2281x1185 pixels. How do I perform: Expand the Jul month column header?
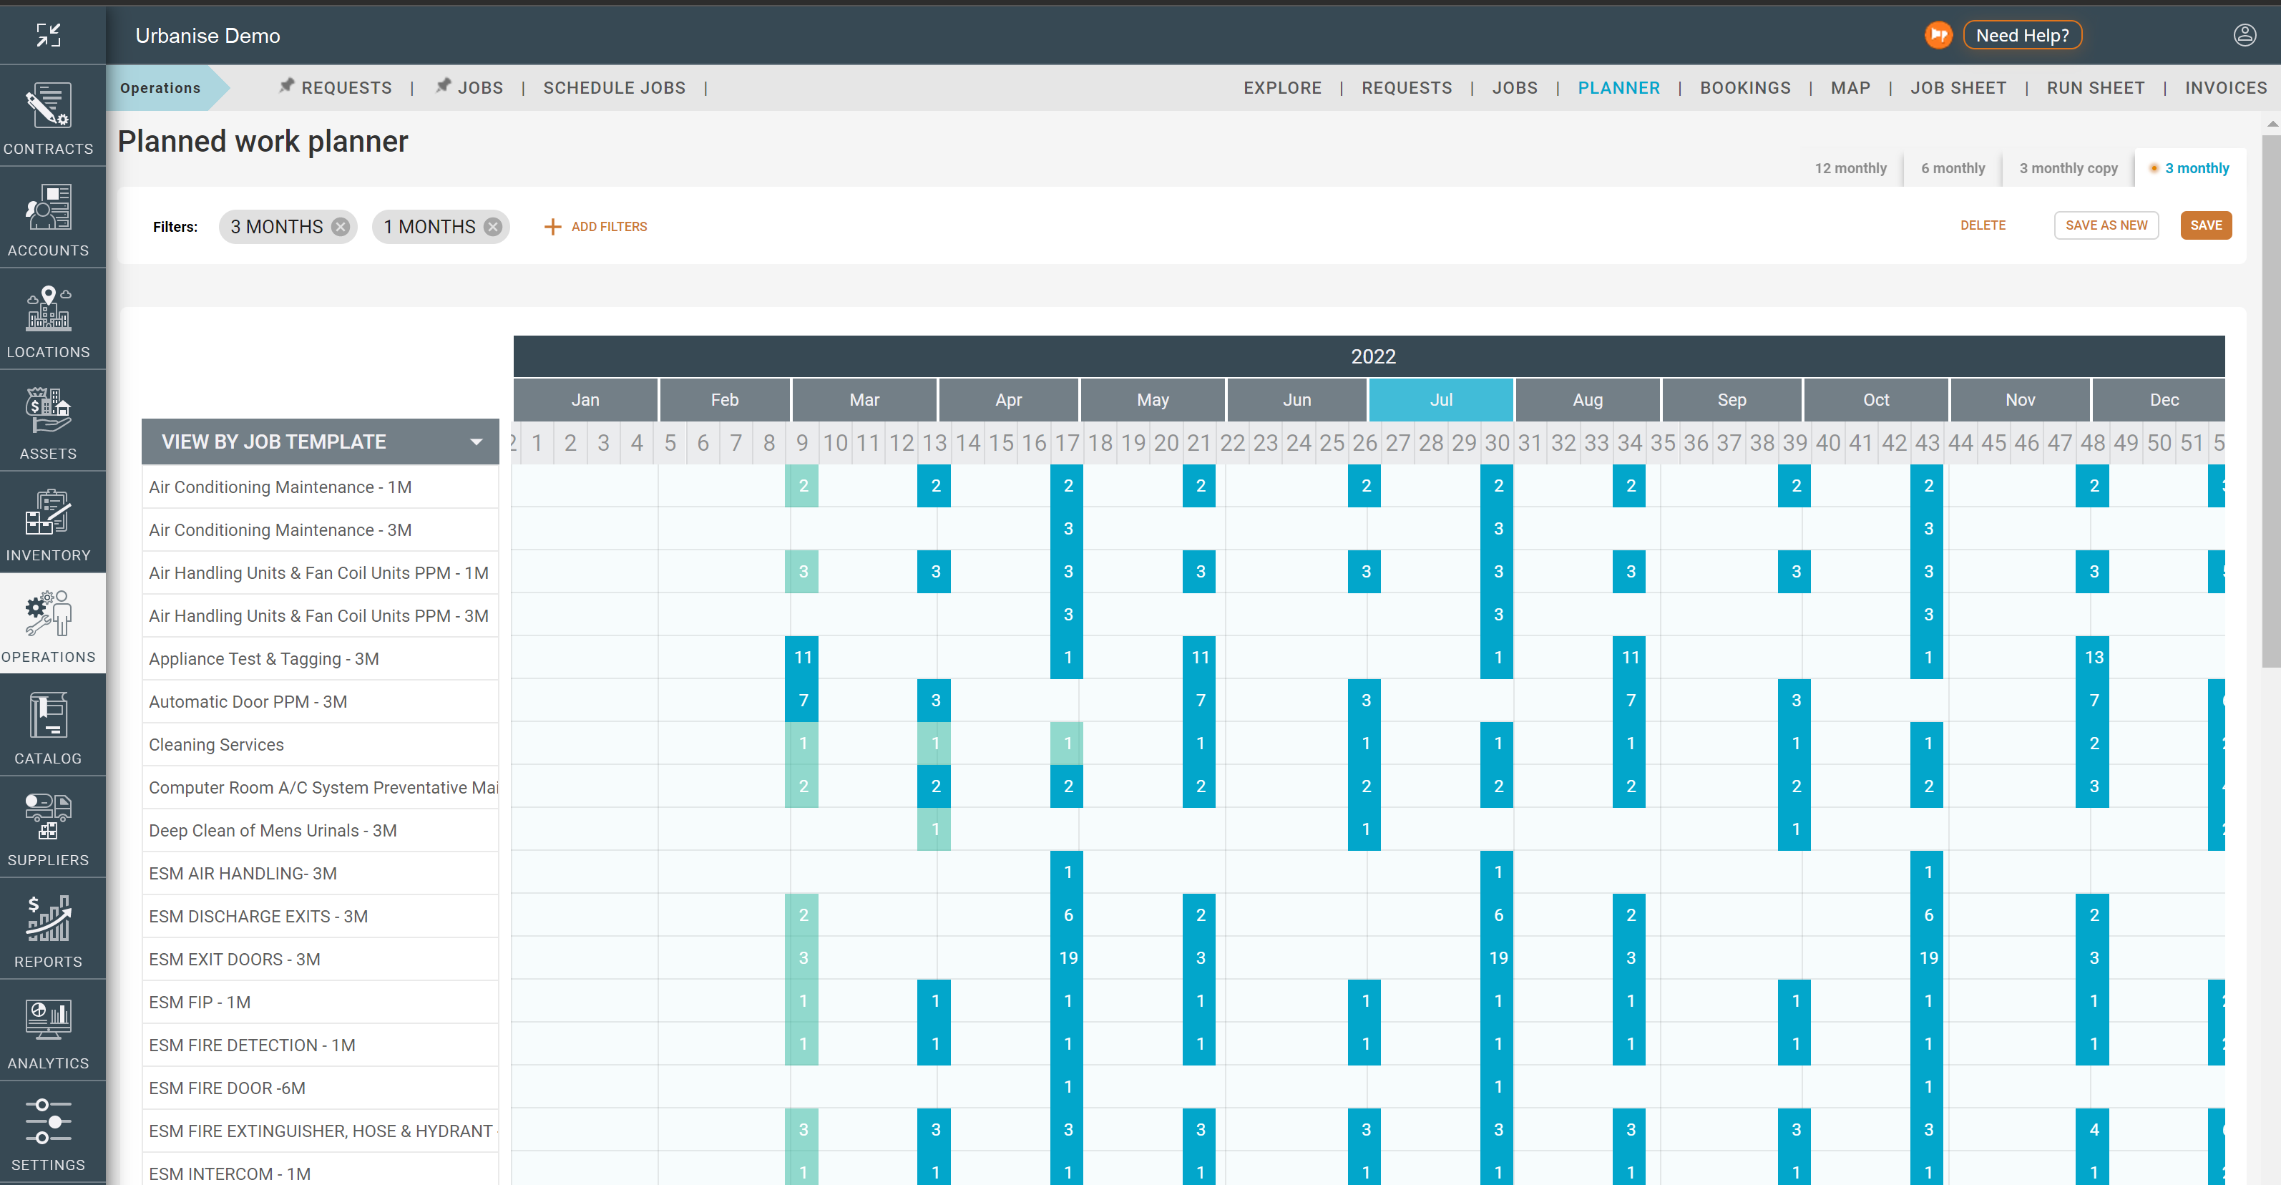(x=1441, y=399)
